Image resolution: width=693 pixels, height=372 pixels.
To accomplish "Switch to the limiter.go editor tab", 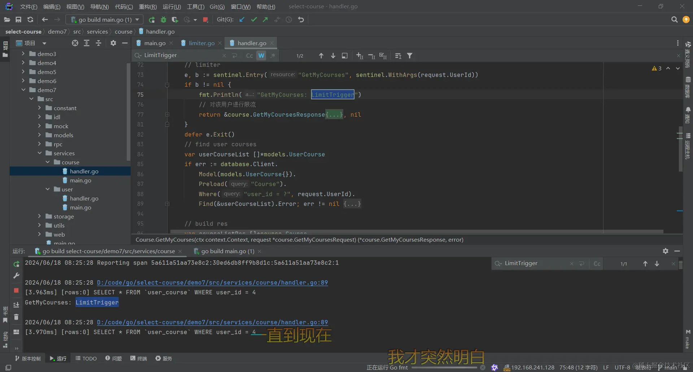I will (x=202, y=43).
